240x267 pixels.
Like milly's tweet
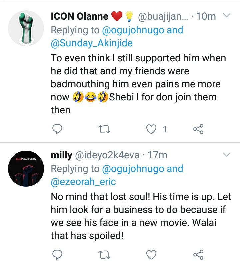coord(152,255)
